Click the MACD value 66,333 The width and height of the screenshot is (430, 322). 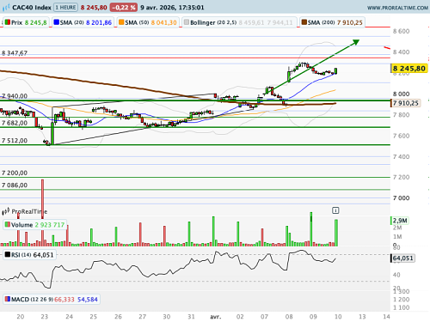point(64,300)
